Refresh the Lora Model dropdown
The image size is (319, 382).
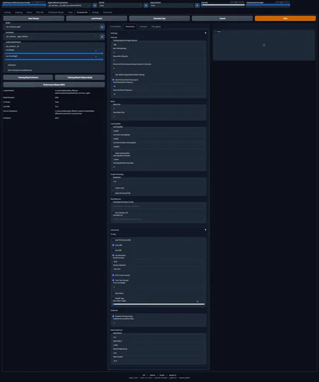click(102, 37)
